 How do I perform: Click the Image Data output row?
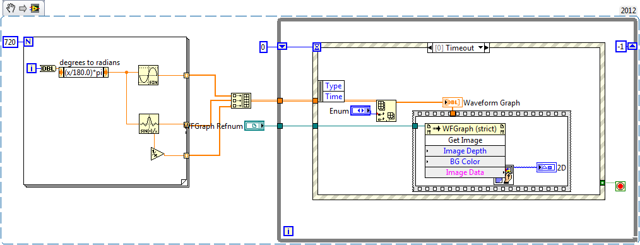[x=465, y=172]
